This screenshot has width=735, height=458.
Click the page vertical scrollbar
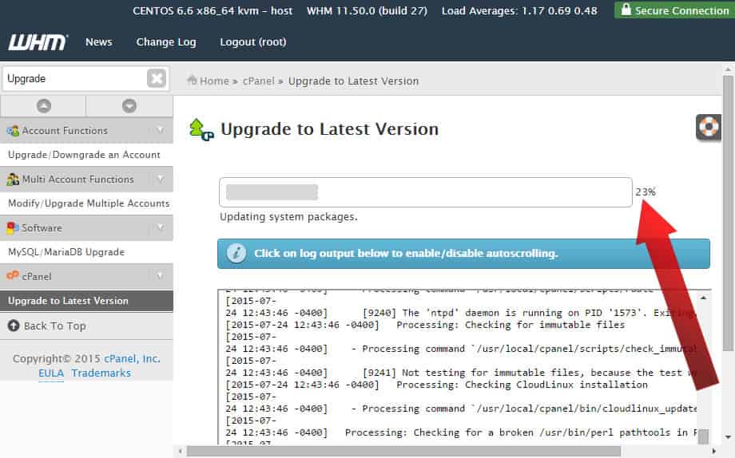pos(728,213)
